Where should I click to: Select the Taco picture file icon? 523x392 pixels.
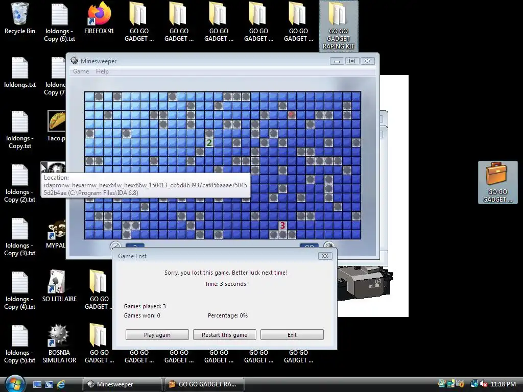coord(56,126)
